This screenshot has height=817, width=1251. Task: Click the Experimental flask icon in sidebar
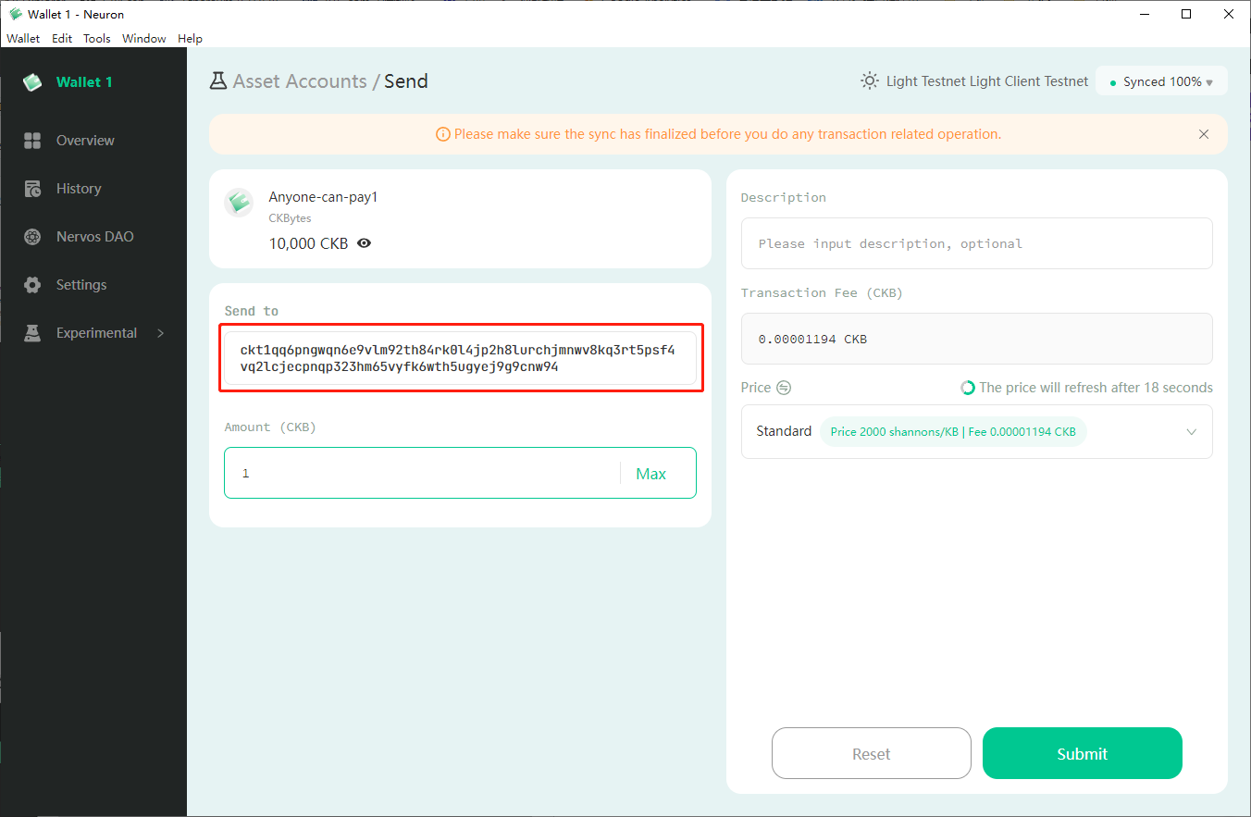(32, 333)
